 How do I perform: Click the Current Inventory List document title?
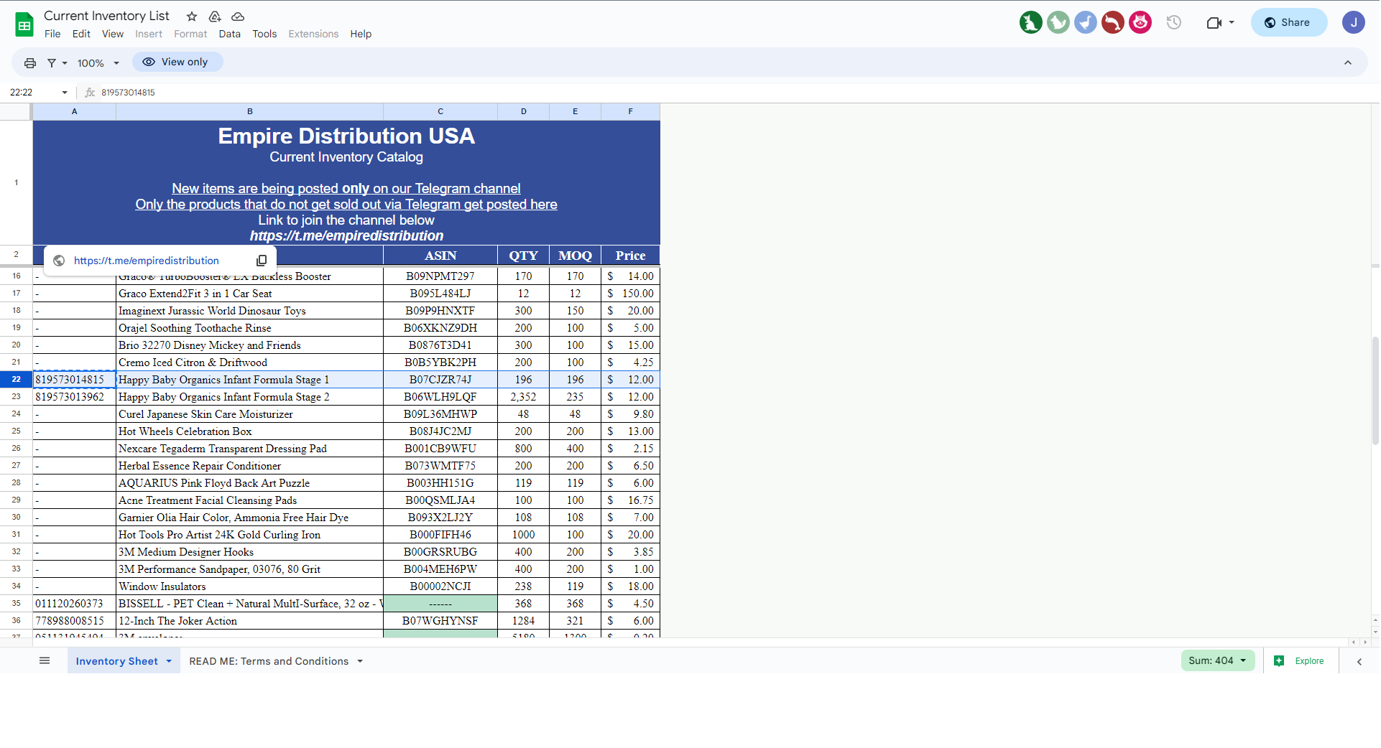[x=106, y=16]
